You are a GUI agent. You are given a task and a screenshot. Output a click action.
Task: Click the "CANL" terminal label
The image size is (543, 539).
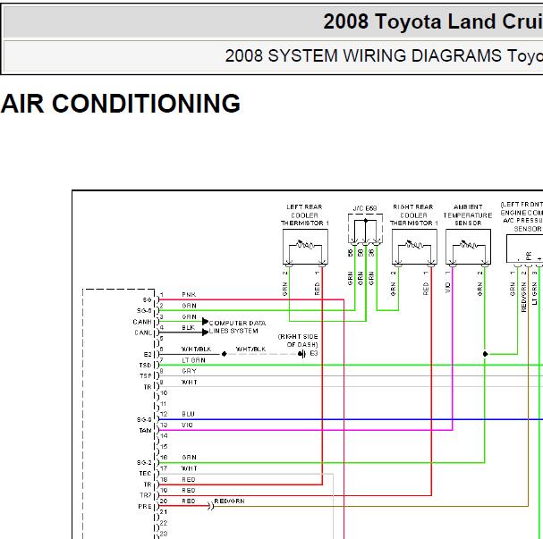[x=143, y=333]
